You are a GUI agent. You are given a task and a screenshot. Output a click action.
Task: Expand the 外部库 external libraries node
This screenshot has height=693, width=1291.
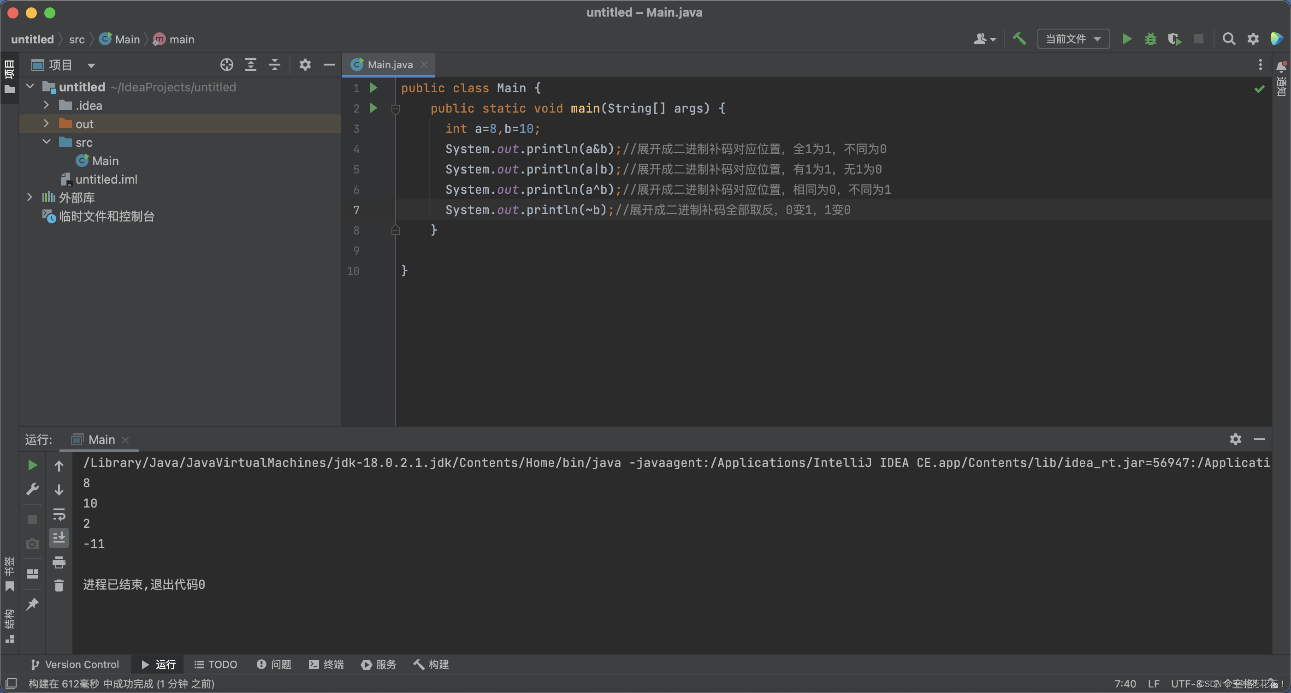(30, 197)
